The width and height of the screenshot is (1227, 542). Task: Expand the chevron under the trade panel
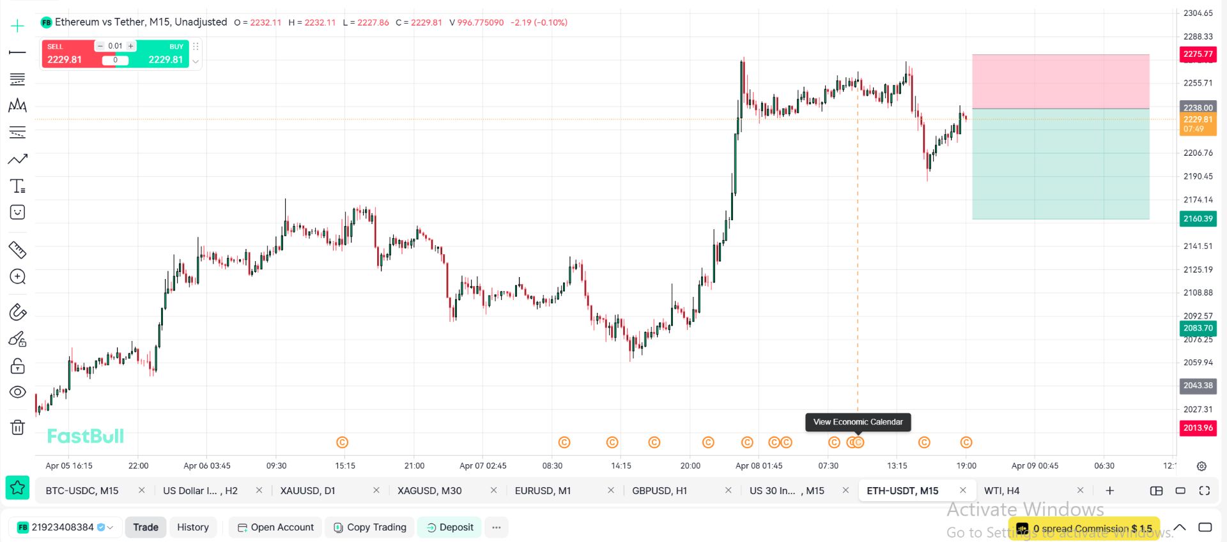(x=196, y=62)
